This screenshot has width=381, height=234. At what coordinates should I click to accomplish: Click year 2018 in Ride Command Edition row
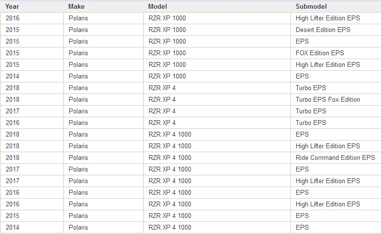(13, 157)
